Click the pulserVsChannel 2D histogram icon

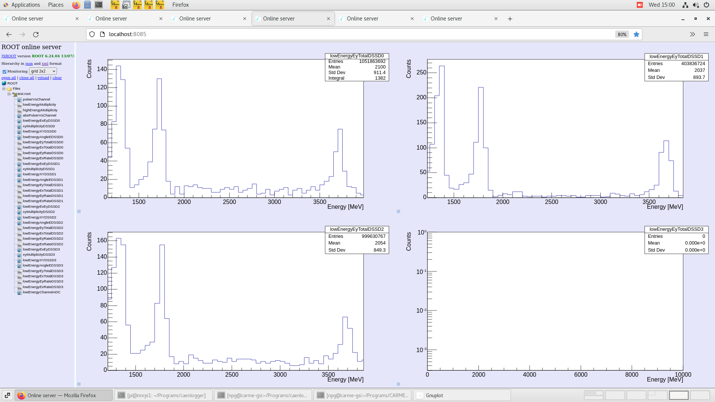(x=19, y=99)
